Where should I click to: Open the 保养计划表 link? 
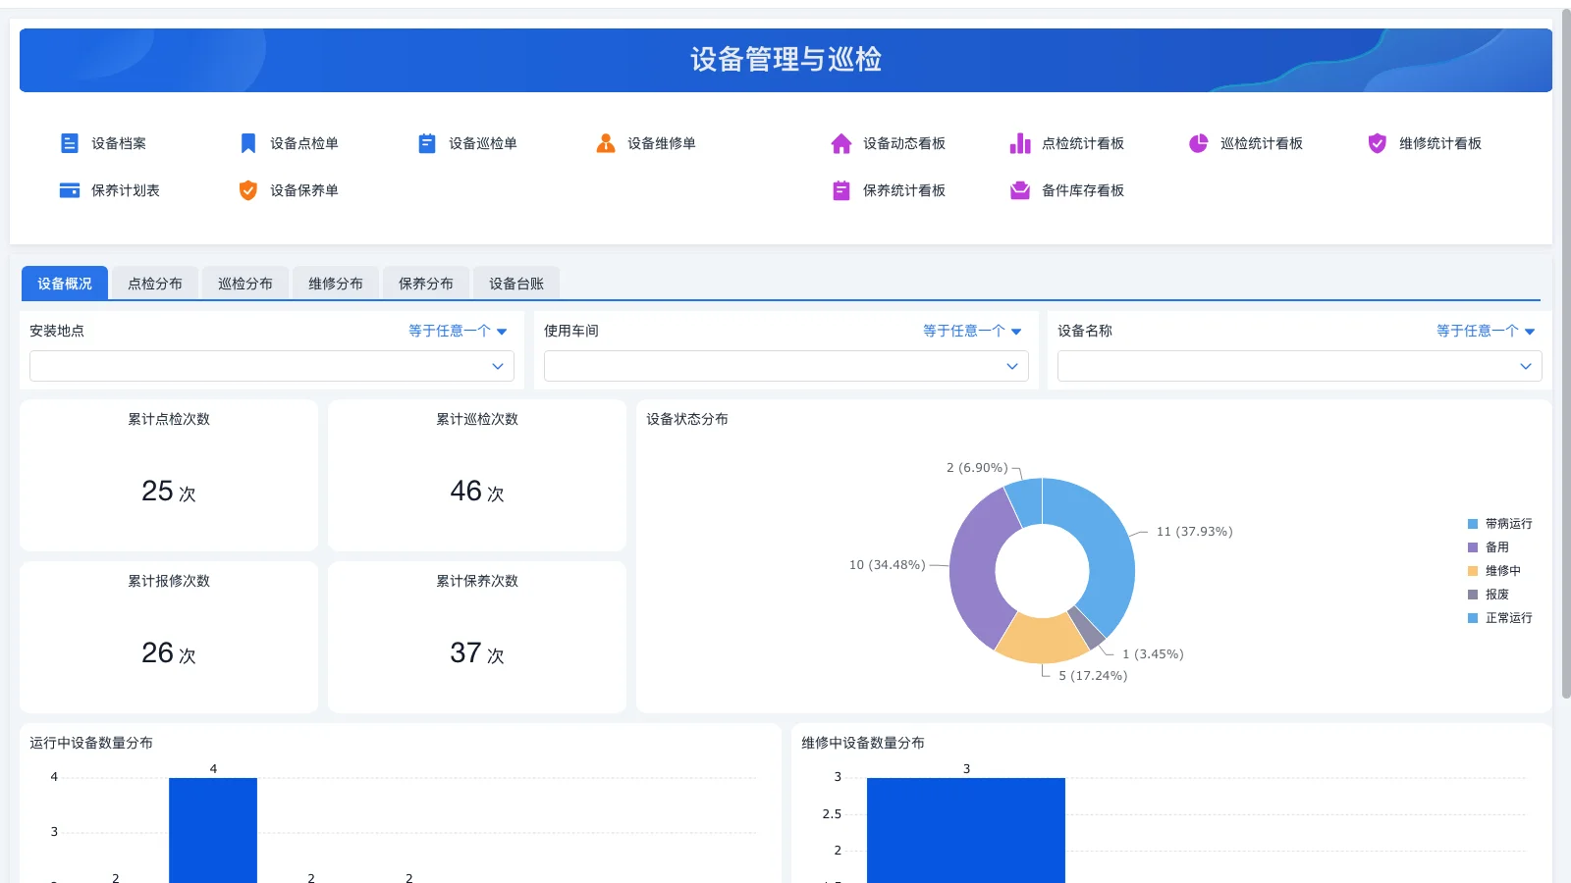[x=126, y=190]
